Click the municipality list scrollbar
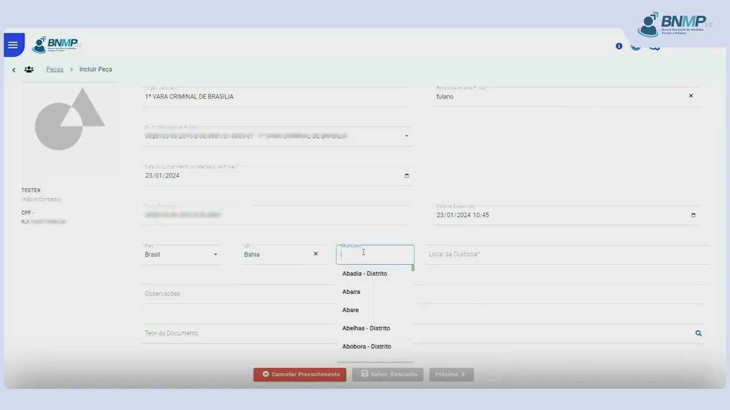Screen dimensions: 730x410 413,268
